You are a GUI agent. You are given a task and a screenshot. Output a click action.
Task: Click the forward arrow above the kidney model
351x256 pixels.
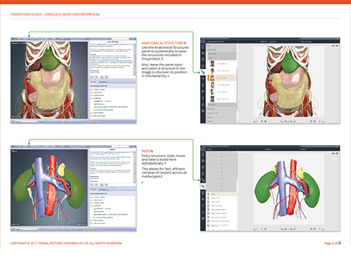[337, 154]
